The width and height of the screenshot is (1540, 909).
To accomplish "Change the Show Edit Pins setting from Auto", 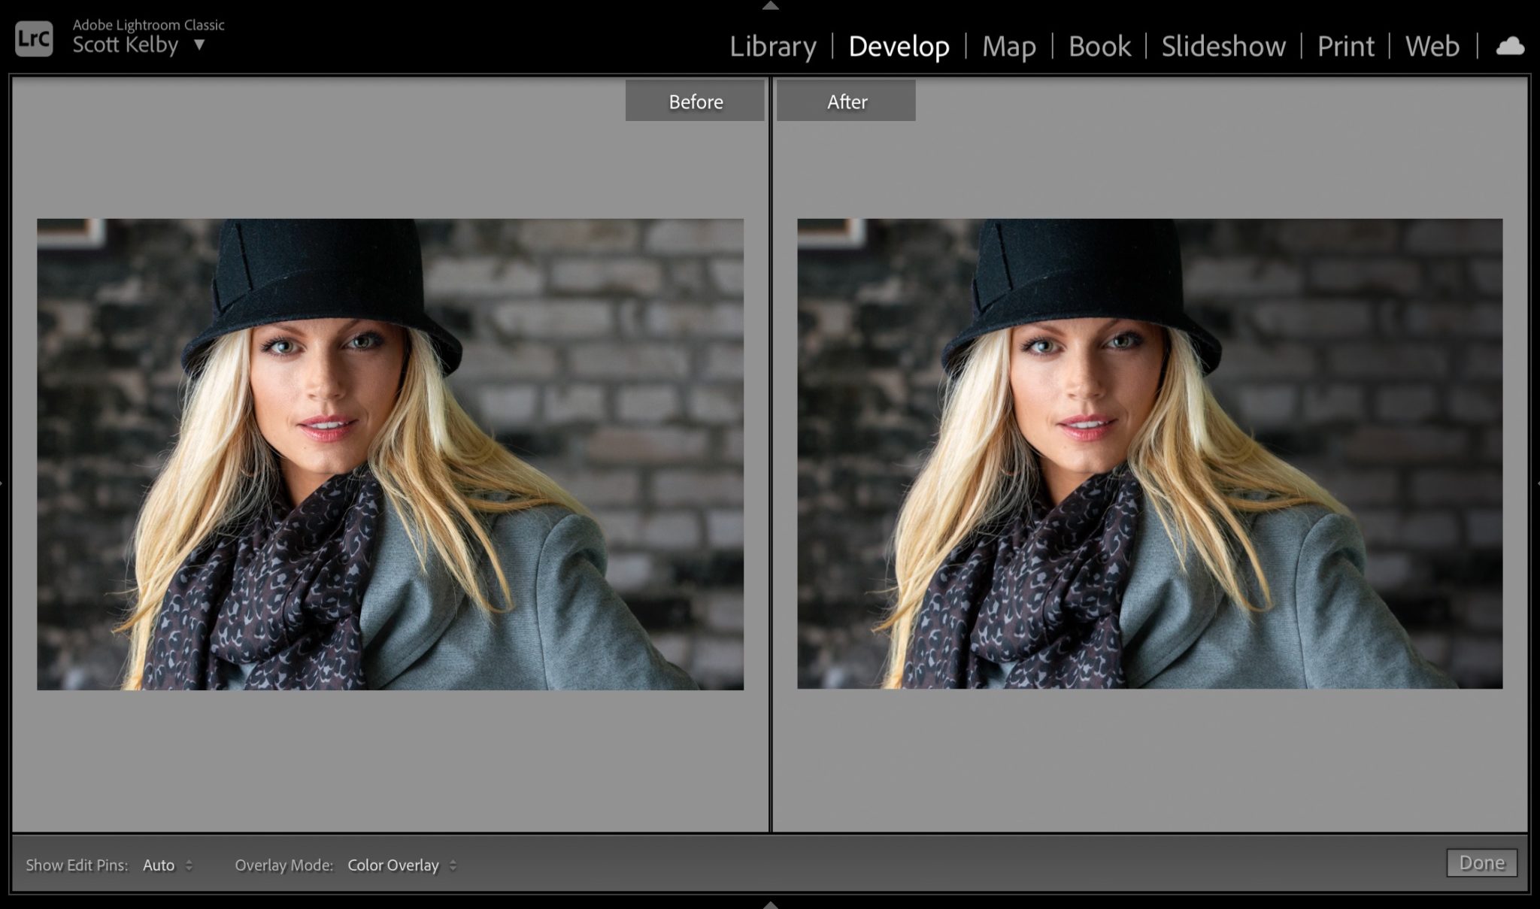I will (161, 865).
